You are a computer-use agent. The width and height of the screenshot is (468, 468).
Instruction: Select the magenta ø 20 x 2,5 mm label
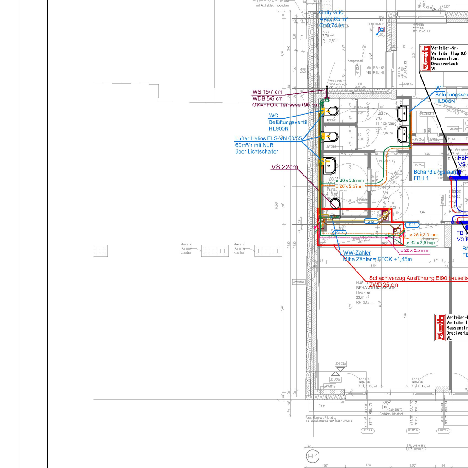(x=414, y=250)
